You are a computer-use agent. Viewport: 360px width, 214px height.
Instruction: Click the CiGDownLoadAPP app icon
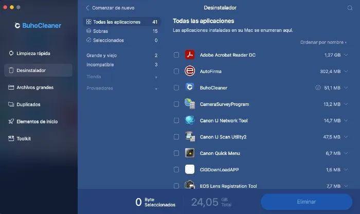190,169
